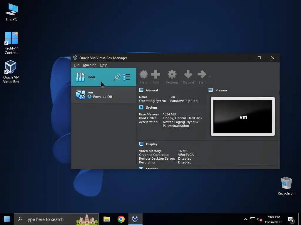This screenshot has height=225, width=301.
Task: Click the pin icon in Tools row
Action: click(117, 77)
